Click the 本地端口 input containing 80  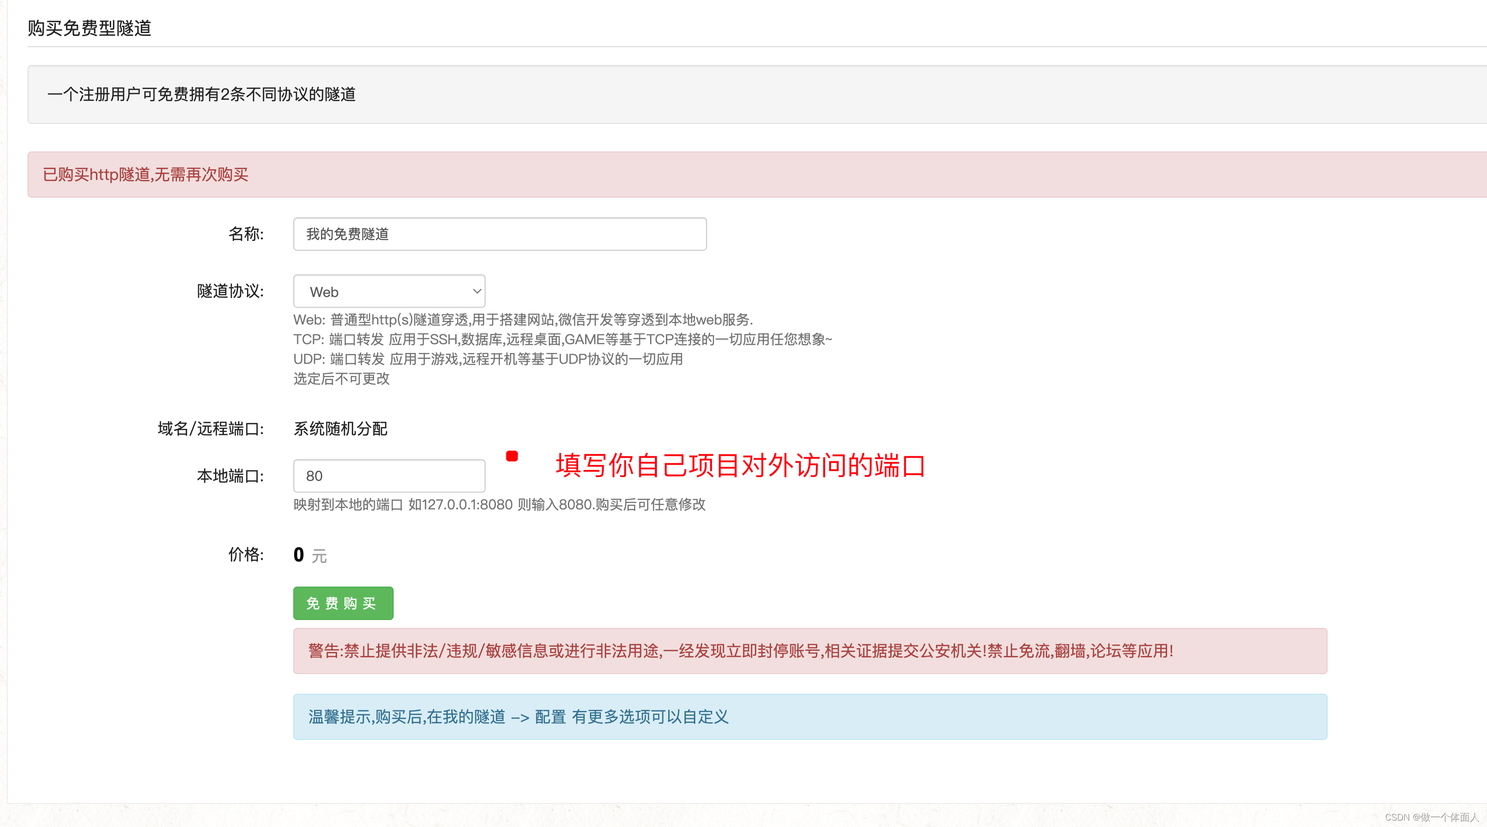389,476
